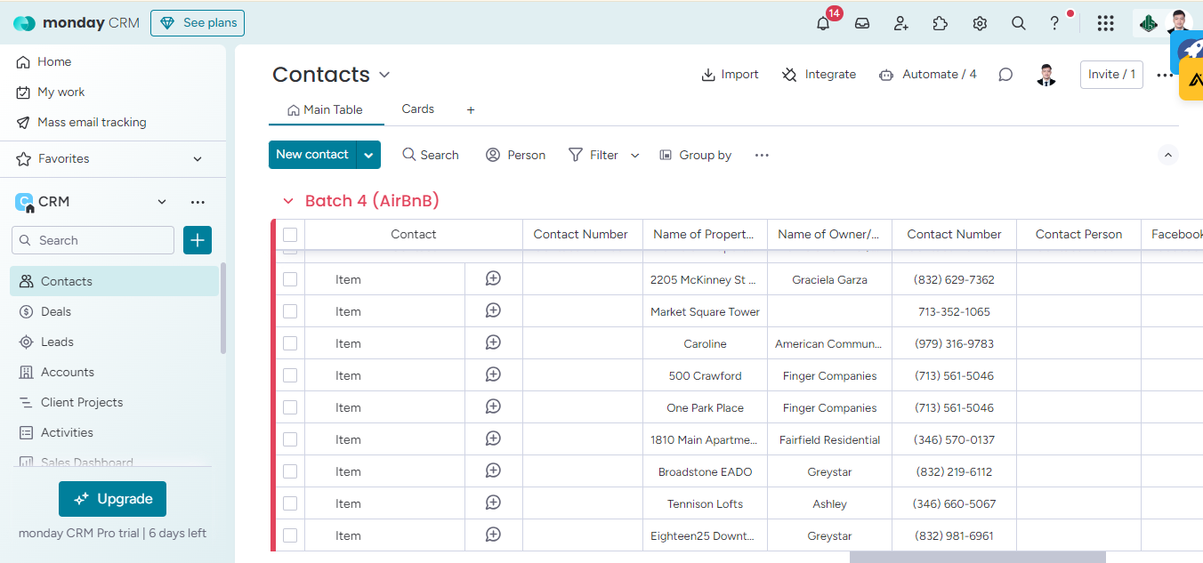The height and width of the screenshot is (563, 1203).
Task: Open the help question mark icon
Action: pyautogui.click(x=1054, y=23)
